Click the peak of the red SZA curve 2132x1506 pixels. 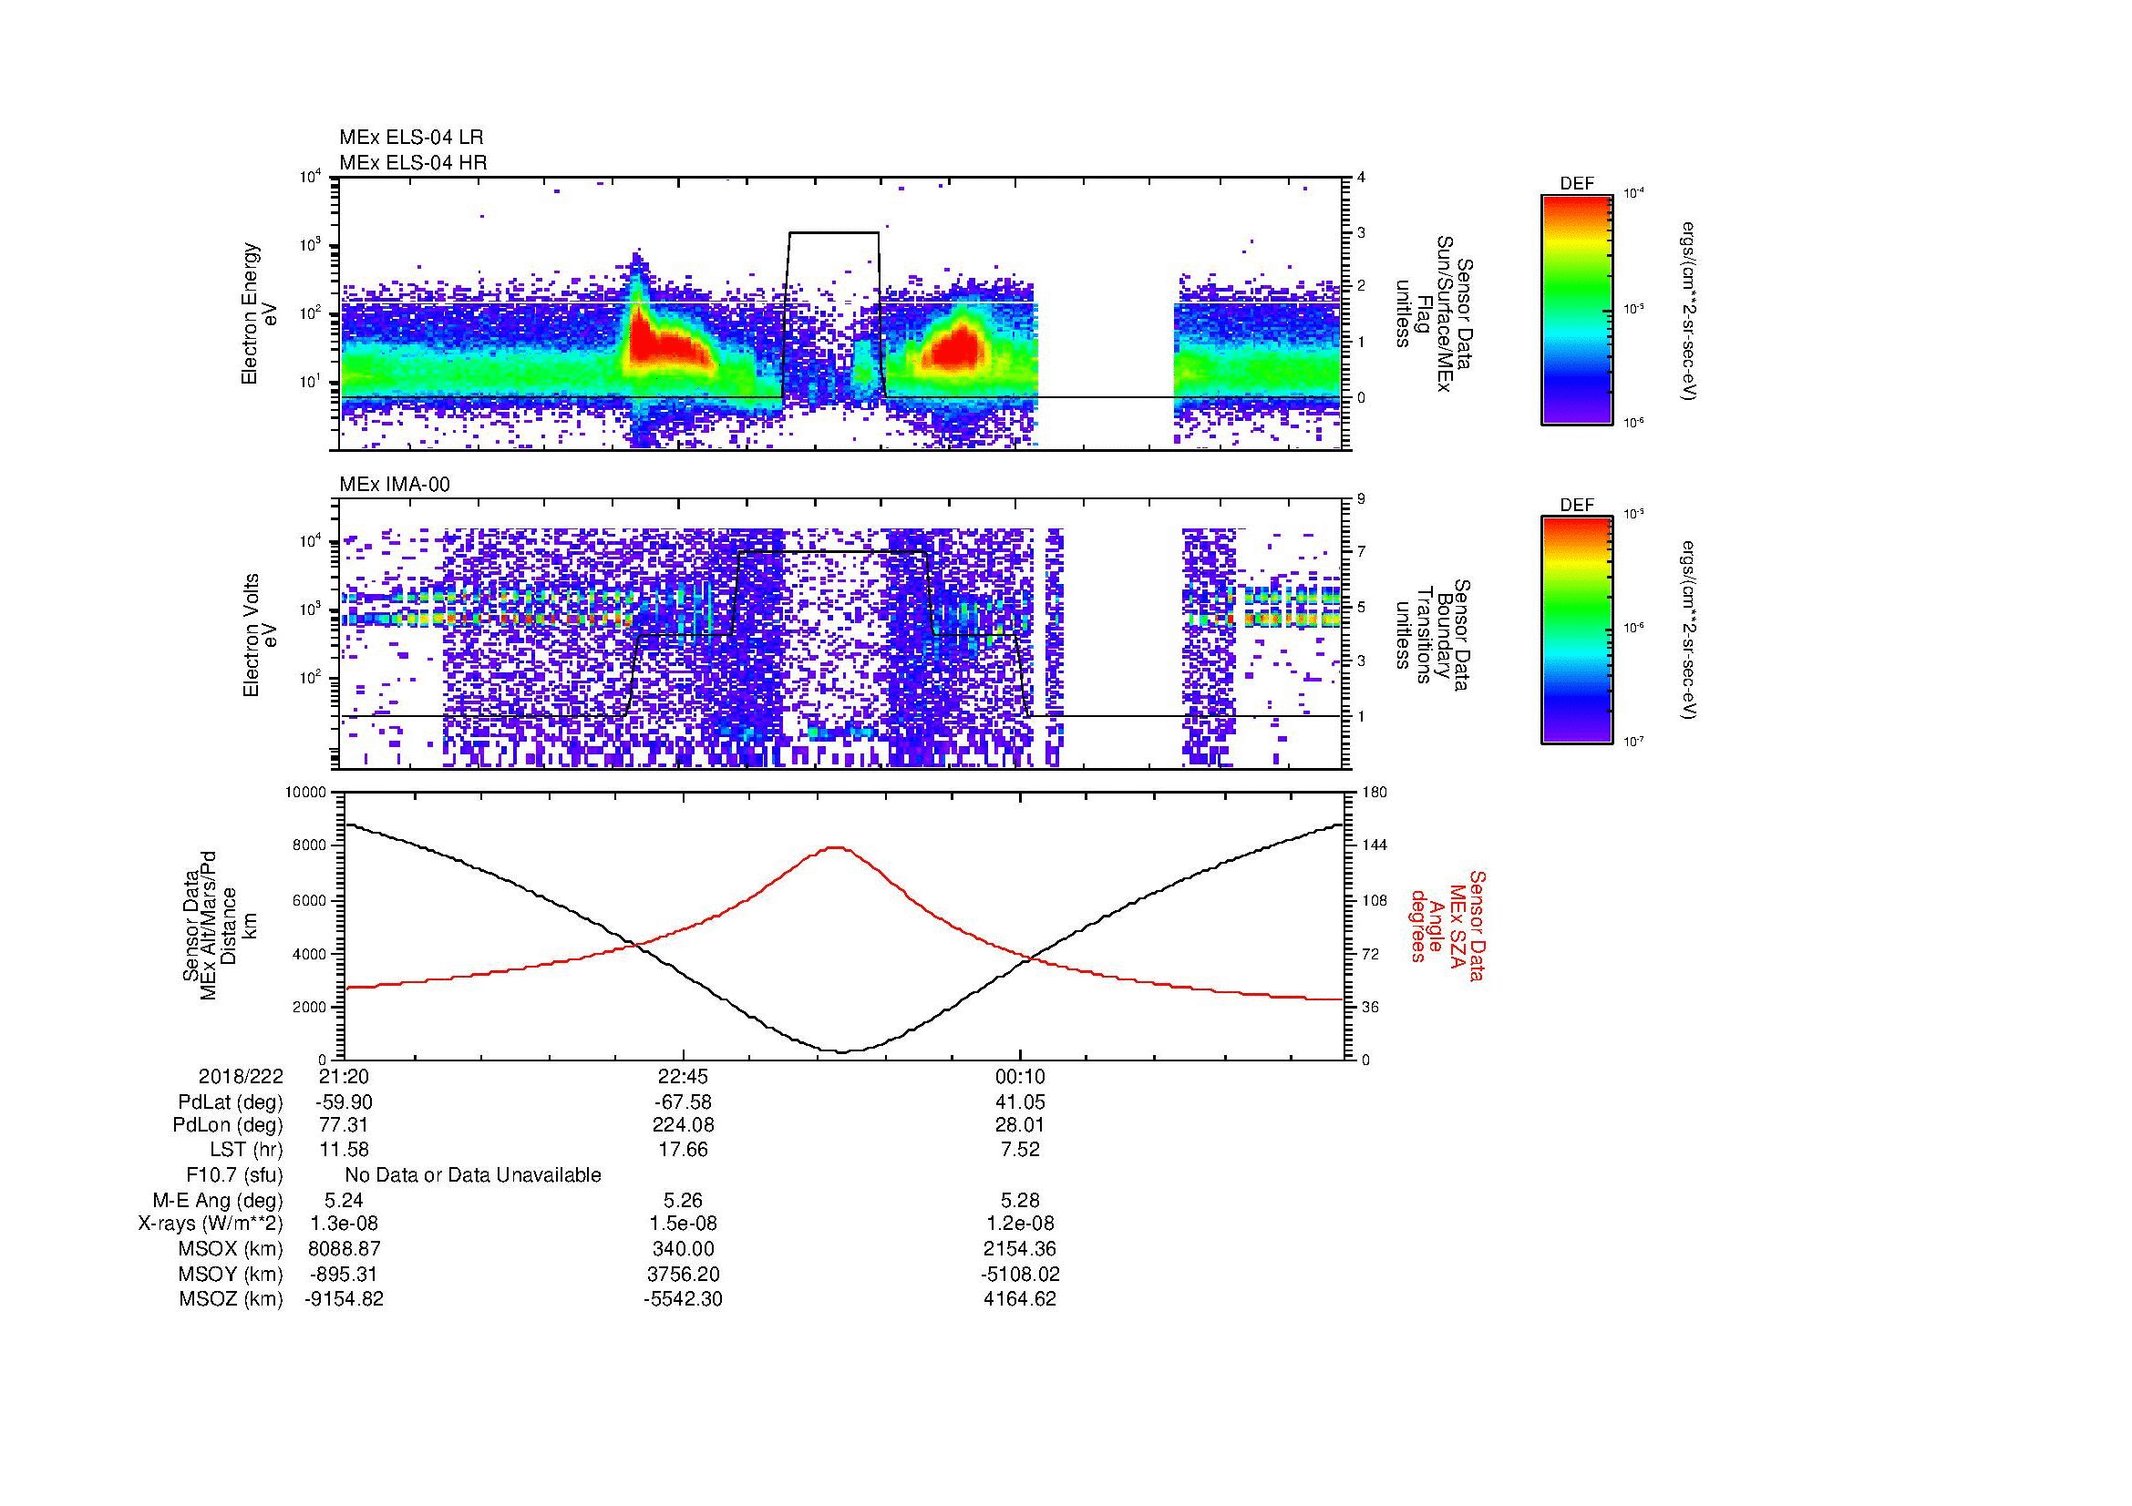836,846
